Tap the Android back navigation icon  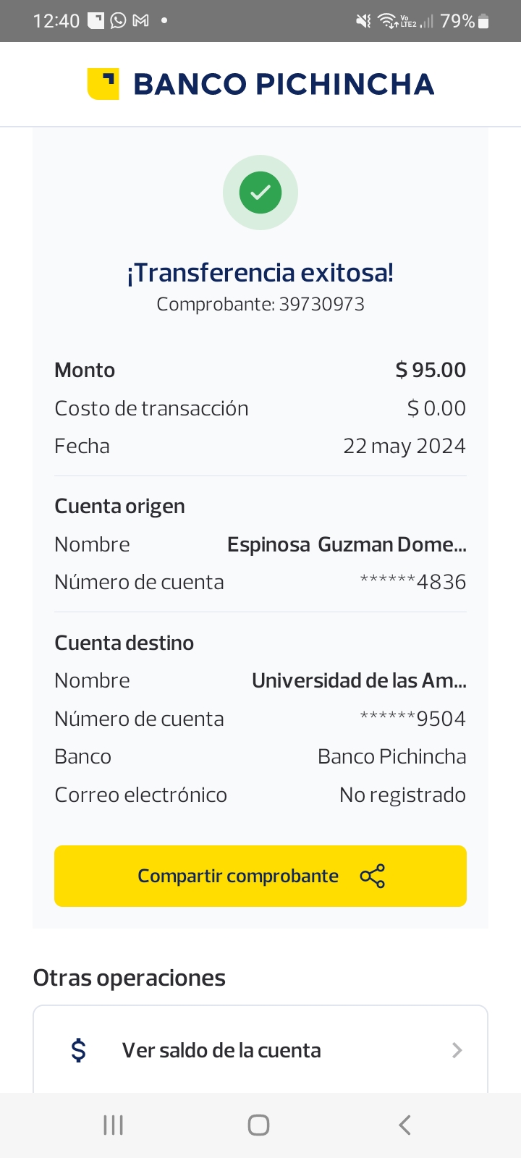(404, 1125)
